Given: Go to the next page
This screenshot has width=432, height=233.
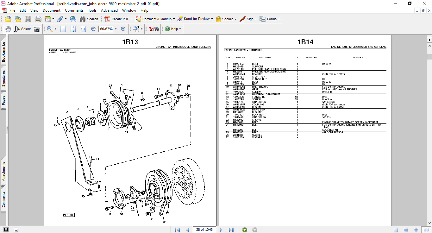Looking at the screenshot, I should click(x=221, y=230).
